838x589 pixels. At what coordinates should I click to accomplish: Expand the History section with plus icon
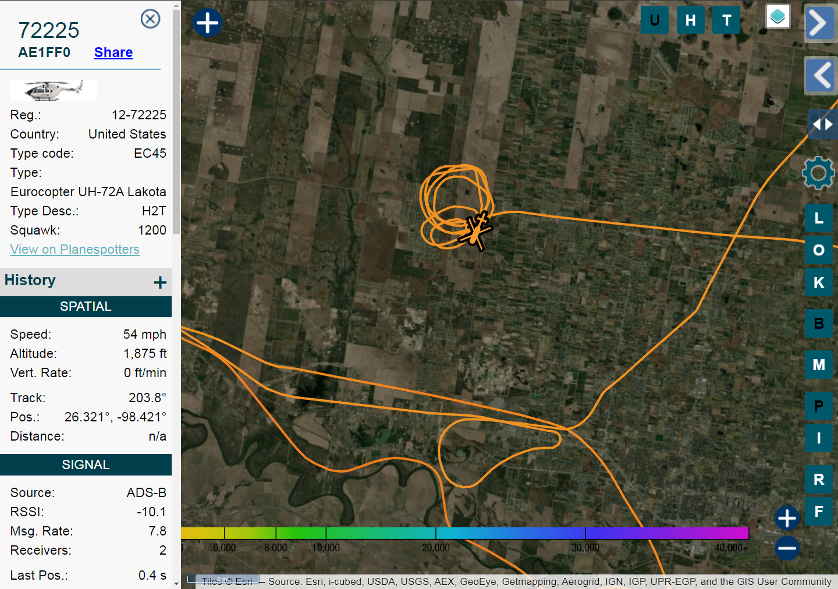click(160, 282)
